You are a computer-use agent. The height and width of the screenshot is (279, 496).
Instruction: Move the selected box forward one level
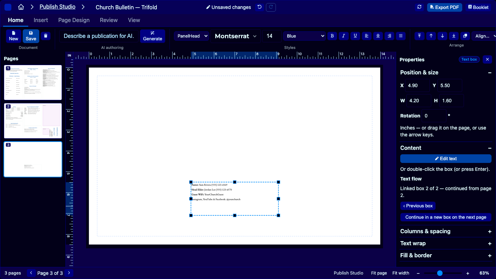pos(431,36)
